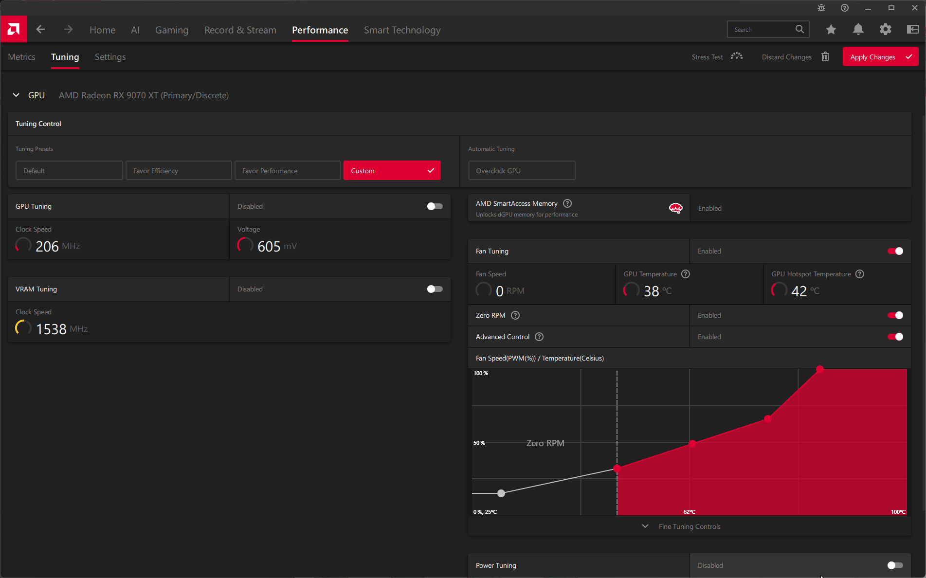Click Overclock GPU button
This screenshot has width=926, height=578.
point(522,171)
